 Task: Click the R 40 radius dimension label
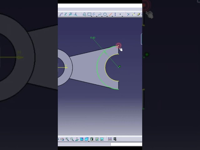[93, 38]
